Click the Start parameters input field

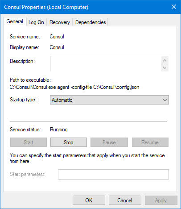[113, 174]
